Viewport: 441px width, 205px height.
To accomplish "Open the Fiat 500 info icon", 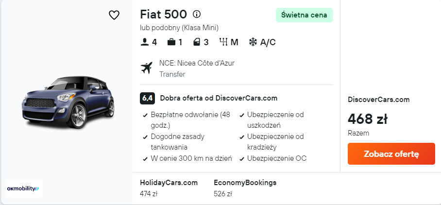I will pos(197,14).
